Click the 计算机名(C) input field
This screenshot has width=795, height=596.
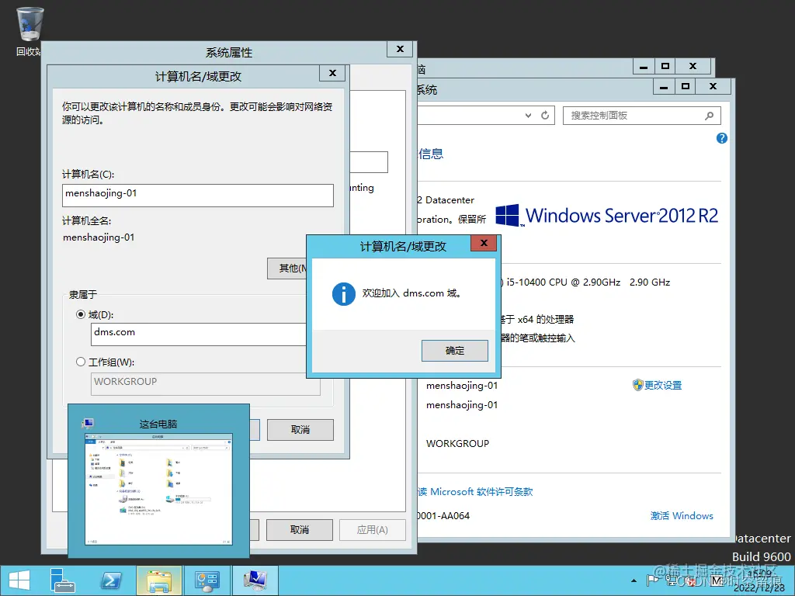pos(198,195)
